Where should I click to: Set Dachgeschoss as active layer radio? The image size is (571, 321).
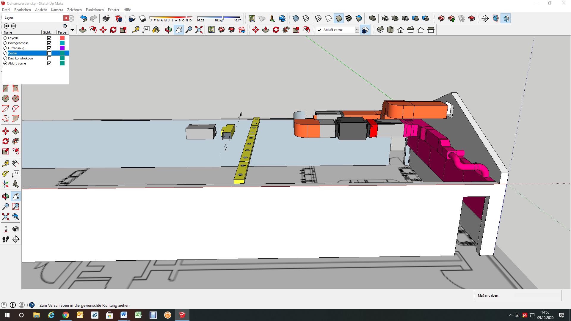[x=5, y=43]
